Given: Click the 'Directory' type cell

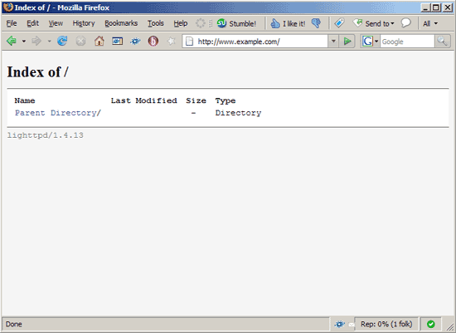Looking at the screenshot, I should coord(238,113).
